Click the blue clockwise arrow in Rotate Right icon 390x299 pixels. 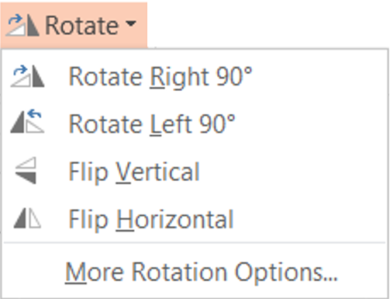point(20,70)
